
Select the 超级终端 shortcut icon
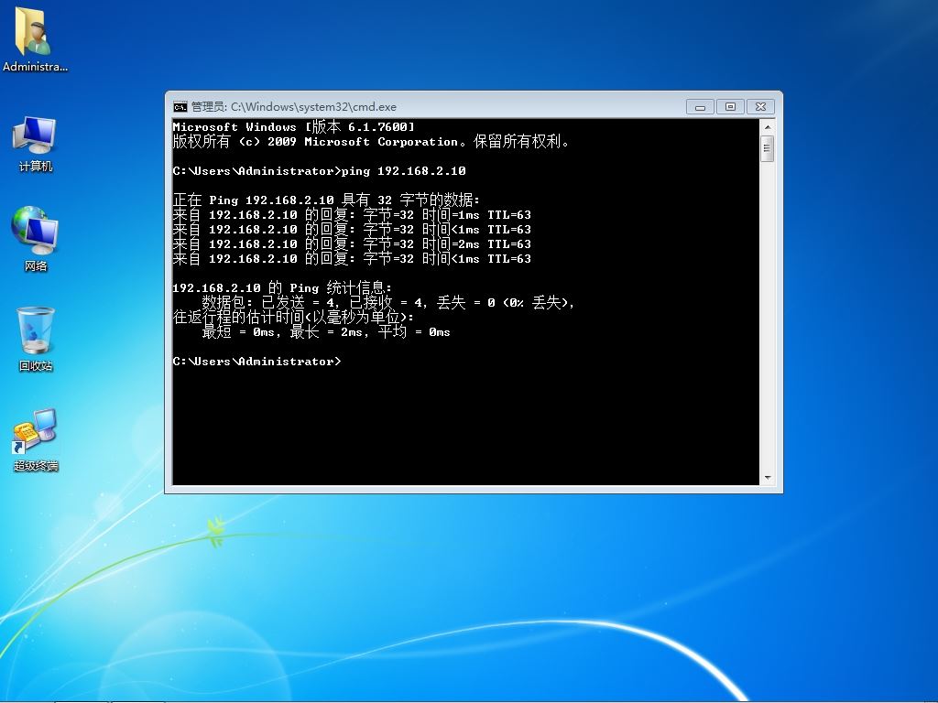point(36,440)
